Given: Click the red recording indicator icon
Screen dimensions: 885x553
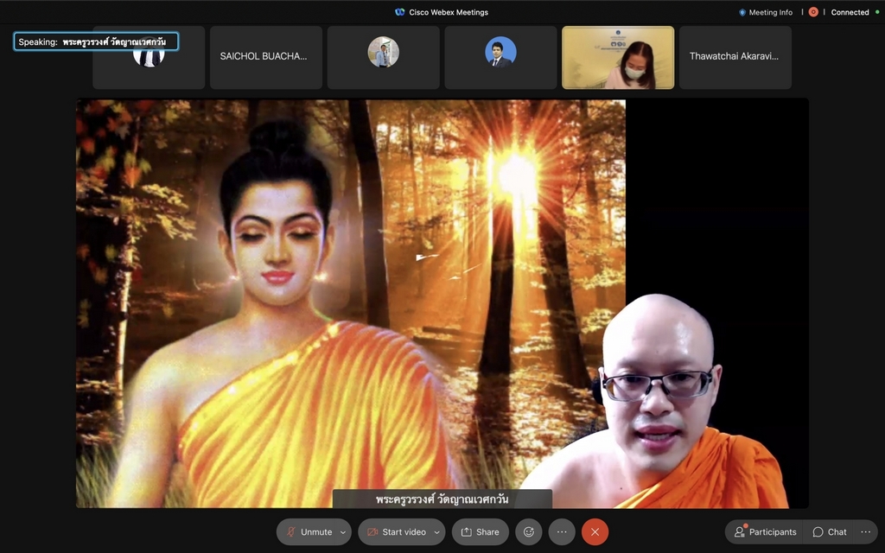Looking at the screenshot, I should click(x=813, y=12).
